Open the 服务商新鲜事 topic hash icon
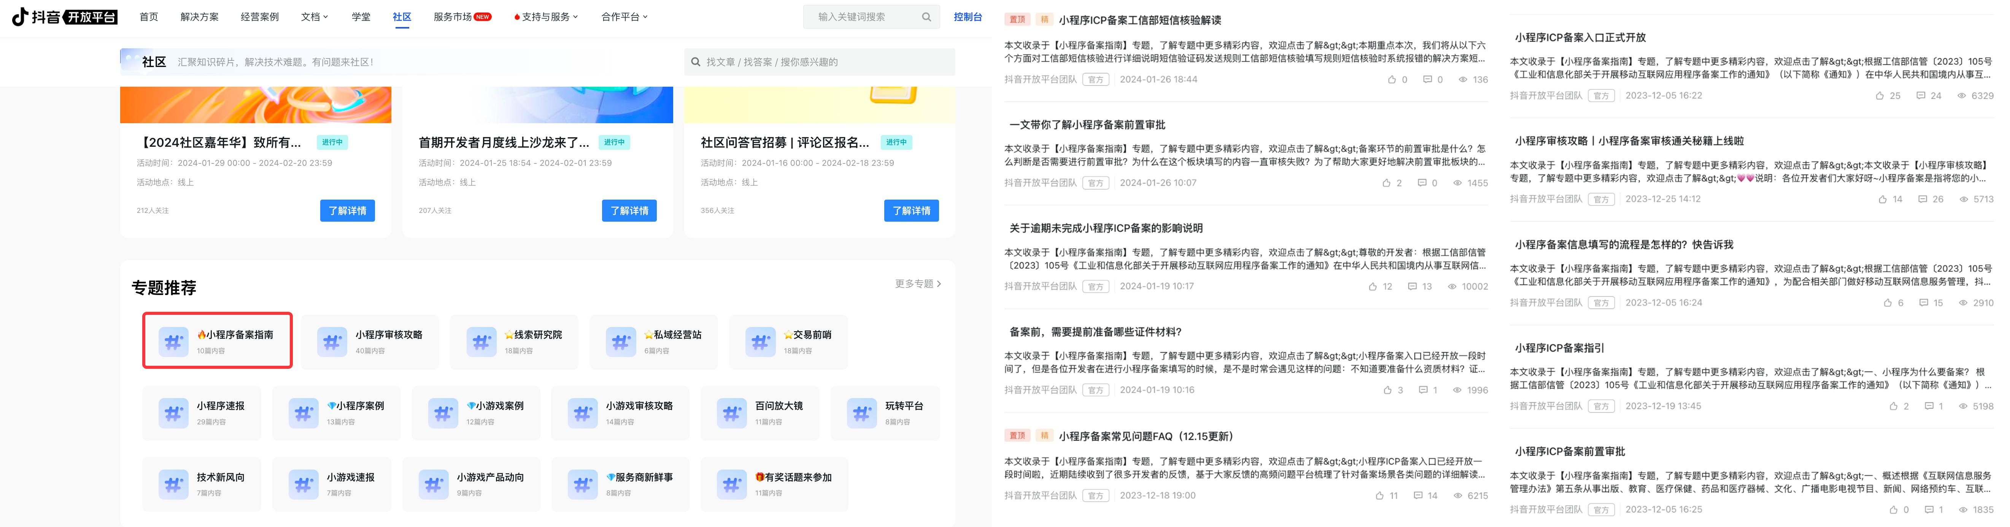The width and height of the screenshot is (2010, 527). tap(583, 484)
